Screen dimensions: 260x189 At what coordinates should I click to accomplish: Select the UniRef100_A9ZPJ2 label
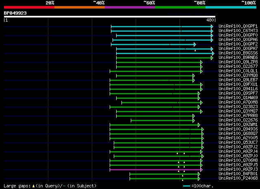coord(238,147)
